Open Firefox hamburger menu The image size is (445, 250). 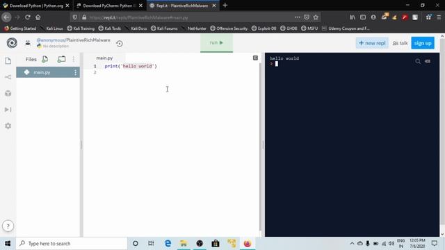pos(439,17)
